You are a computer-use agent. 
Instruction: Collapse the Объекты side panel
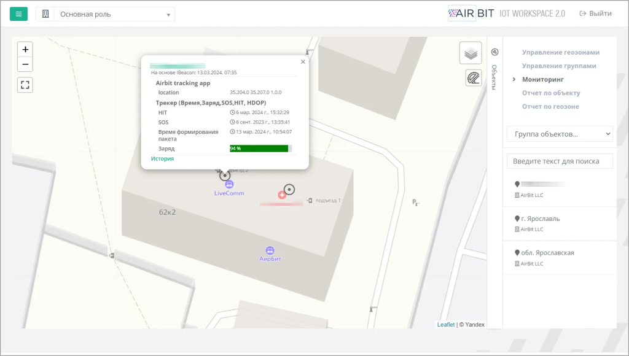pyautogui.click(x=495, y=52)
